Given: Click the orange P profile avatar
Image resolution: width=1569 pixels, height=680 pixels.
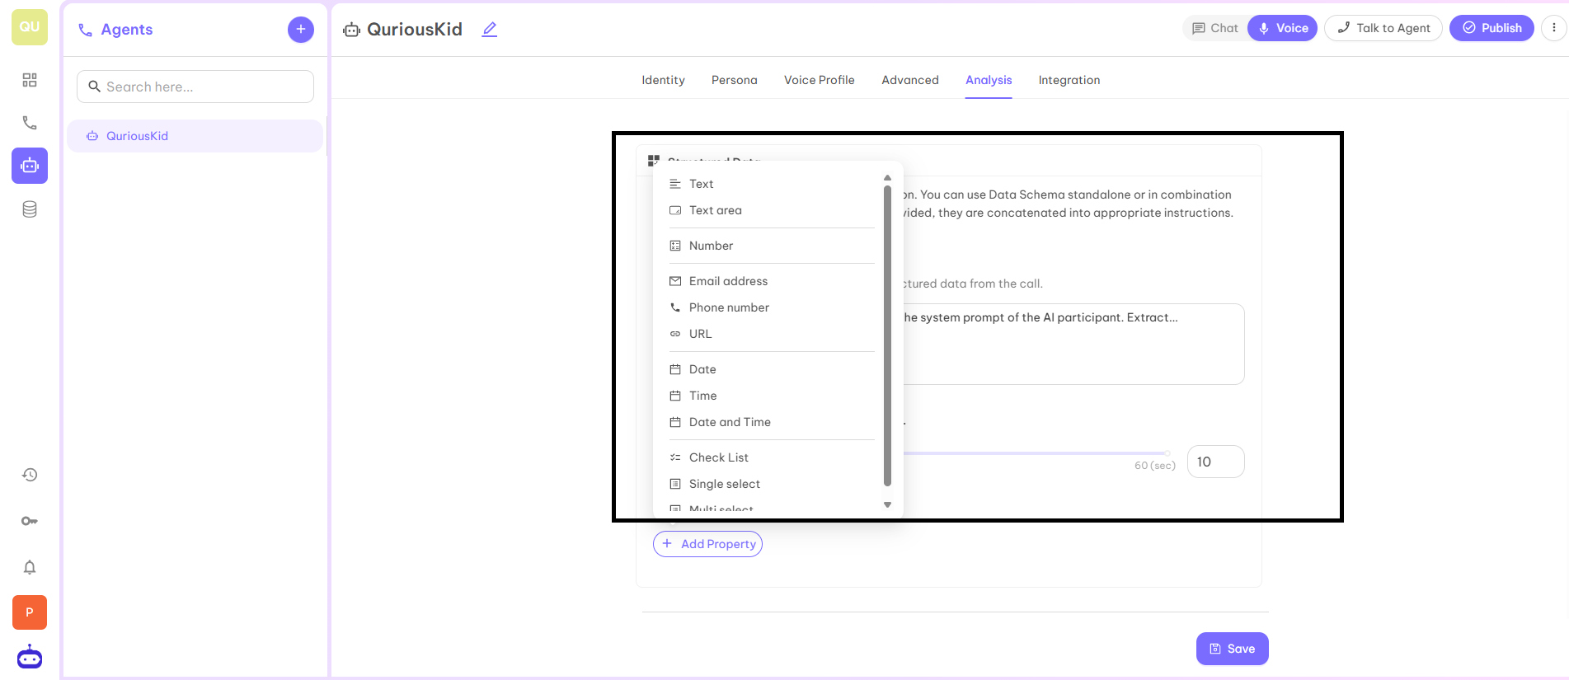Looking at the screenshot, I should [x=30, y=612].
